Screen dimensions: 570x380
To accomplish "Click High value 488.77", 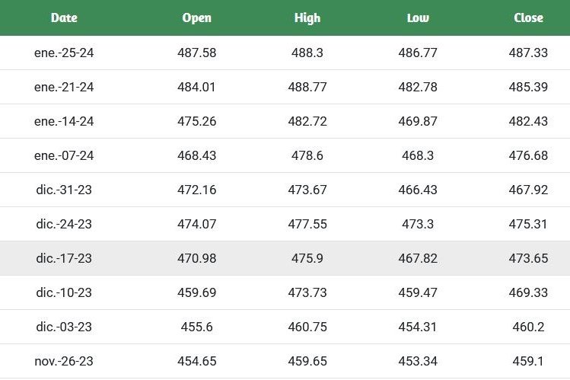I will tap(307, 87).
